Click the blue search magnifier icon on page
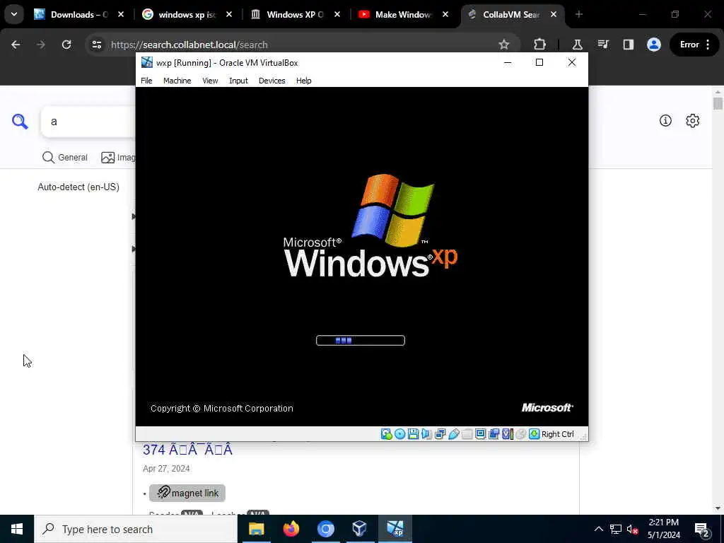Image resolution: width=724 pixels, height=543 pixels. point(20,122)
